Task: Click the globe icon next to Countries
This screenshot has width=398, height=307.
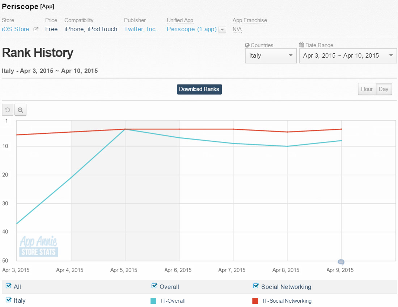Action: [x=247, y=45]
